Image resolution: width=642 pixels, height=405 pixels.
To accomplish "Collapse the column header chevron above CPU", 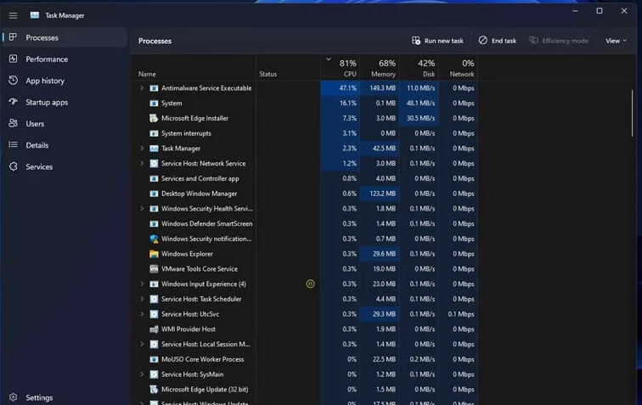I will [x=329, y=59].
